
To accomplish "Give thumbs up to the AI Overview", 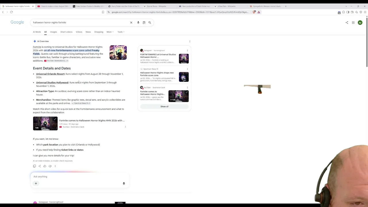I will tap(45, 166).
